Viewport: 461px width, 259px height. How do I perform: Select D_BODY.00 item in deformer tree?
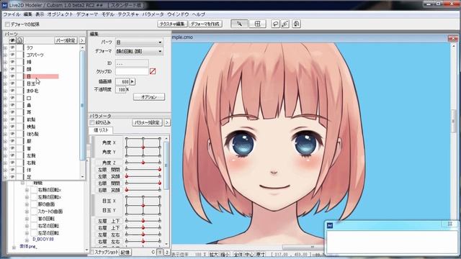pyautogui.click(x=43, y=240)
